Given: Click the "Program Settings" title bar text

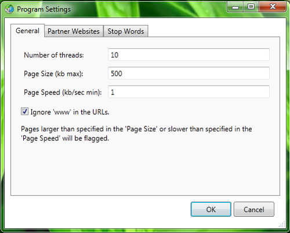Looking at the screenshot, I should tap(43, 9).
